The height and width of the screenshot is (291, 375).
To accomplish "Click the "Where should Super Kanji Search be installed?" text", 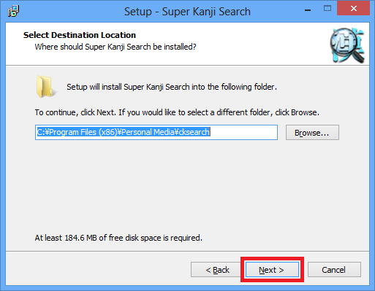I will pyautogui.click(x=115, y=47).
